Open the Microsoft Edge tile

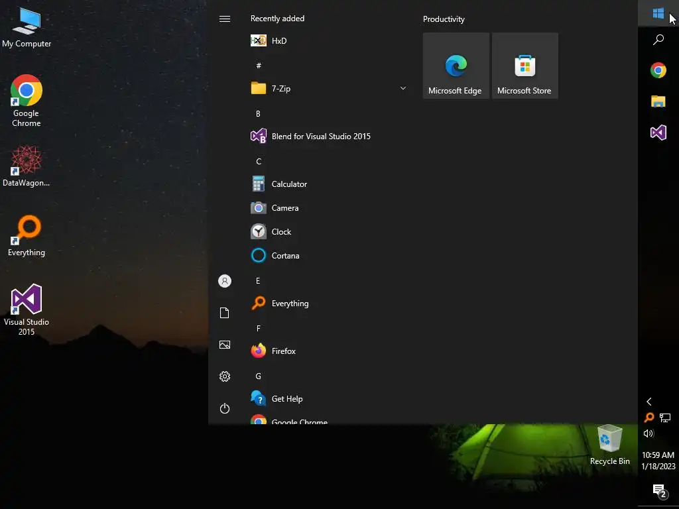(456, 66)
